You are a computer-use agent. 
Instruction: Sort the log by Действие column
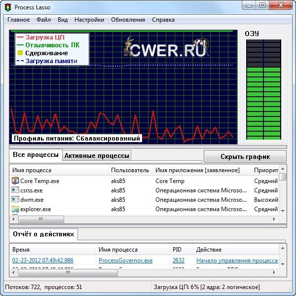(x=236, y=250)
